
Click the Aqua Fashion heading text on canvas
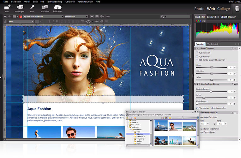pyautogui.click(x=39, y=109)
